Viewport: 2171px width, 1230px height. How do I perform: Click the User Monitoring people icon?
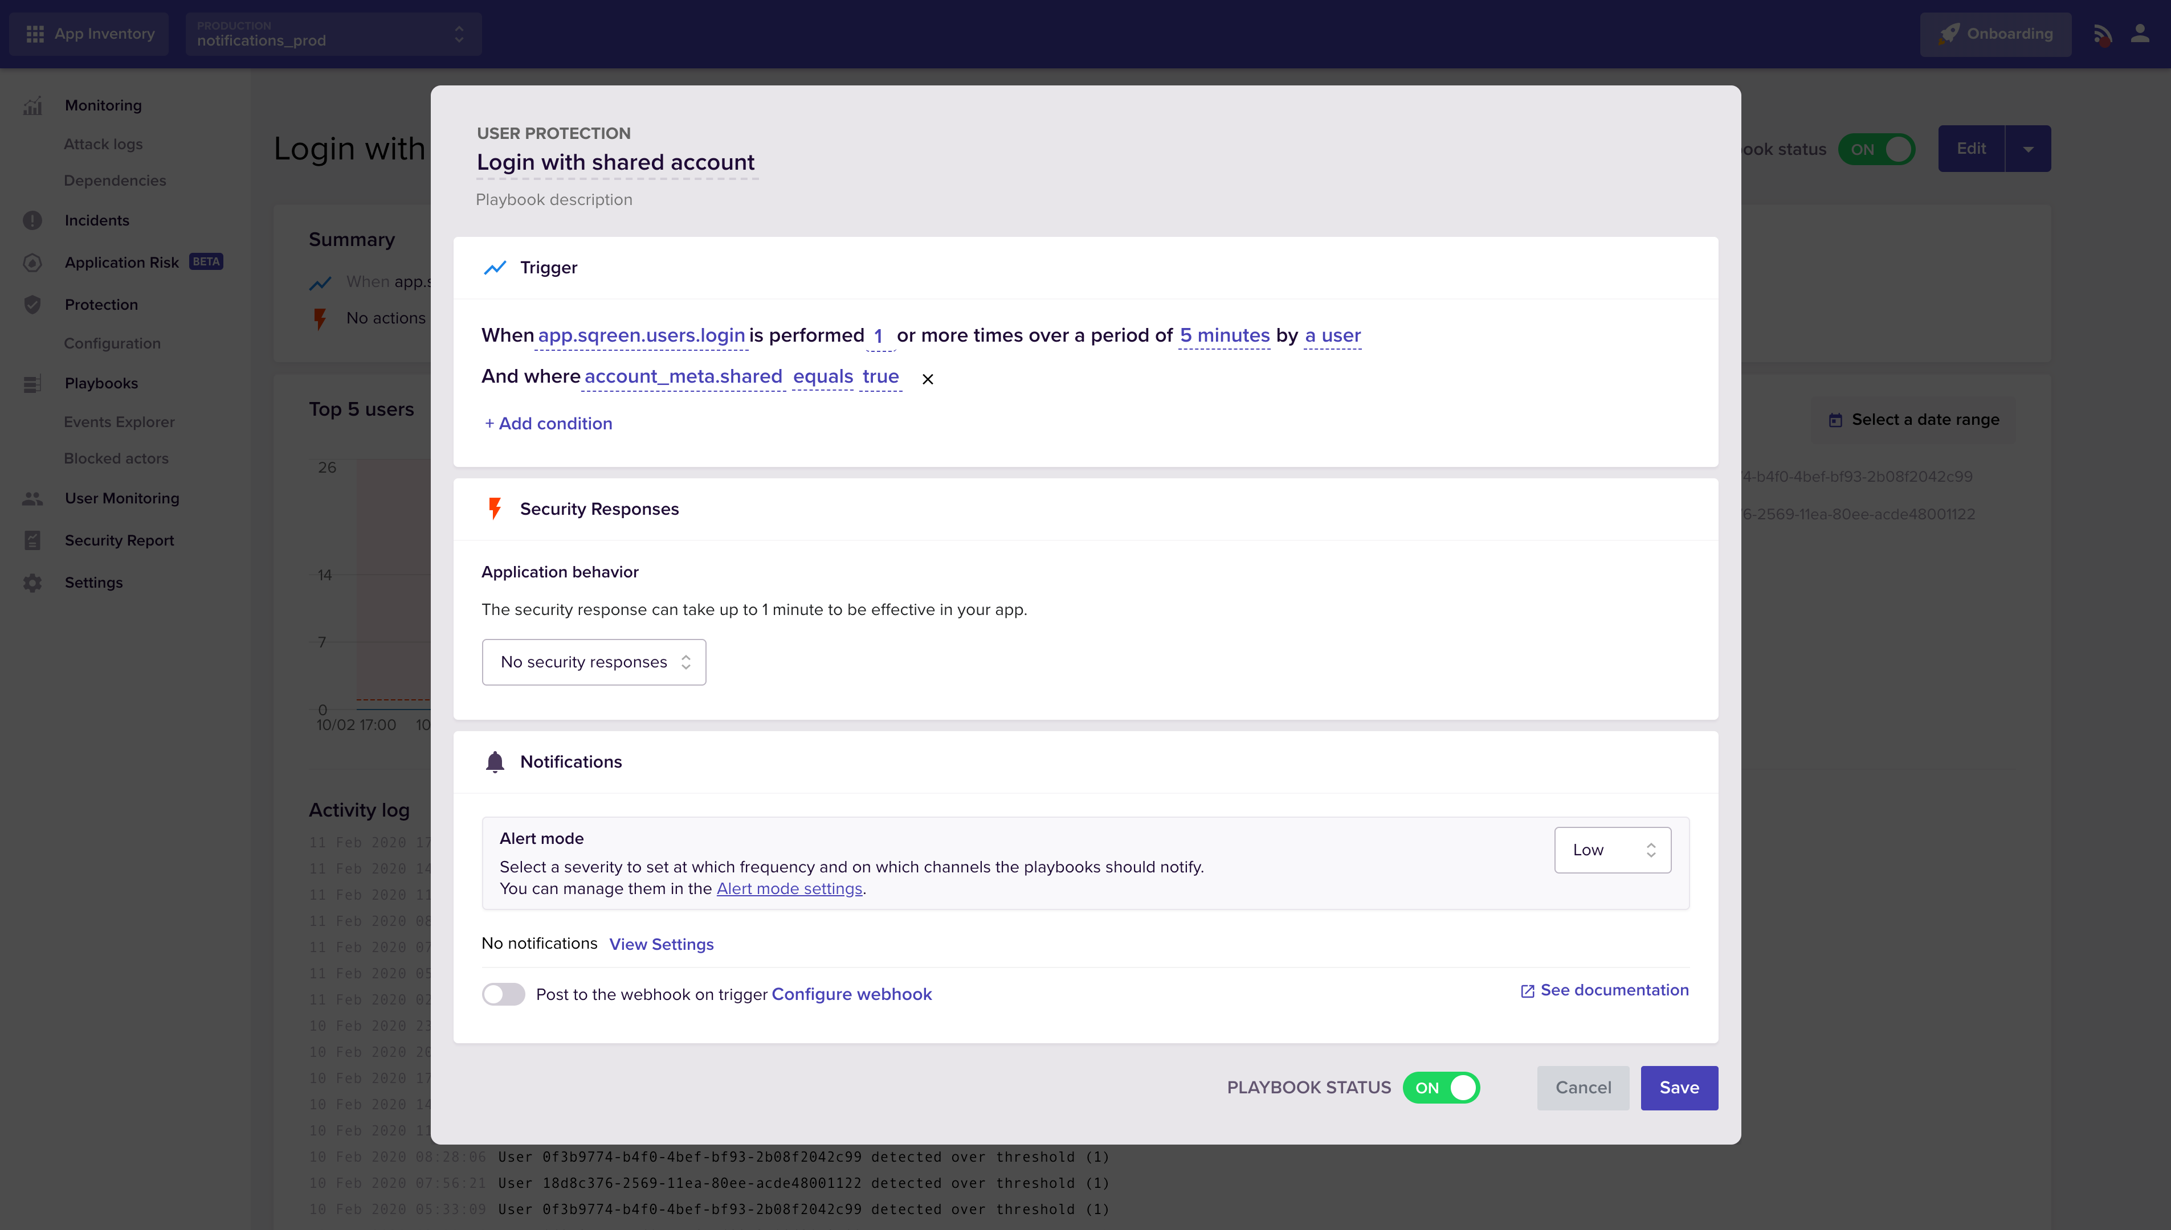[32, 498]
